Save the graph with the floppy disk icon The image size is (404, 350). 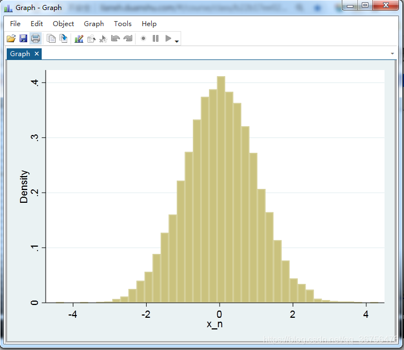pyautogui.click(x=23, y=39)
